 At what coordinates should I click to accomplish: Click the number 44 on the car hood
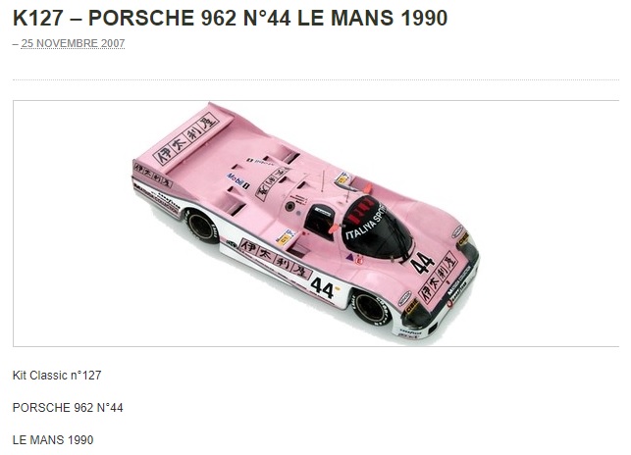(x=423, y=263)
